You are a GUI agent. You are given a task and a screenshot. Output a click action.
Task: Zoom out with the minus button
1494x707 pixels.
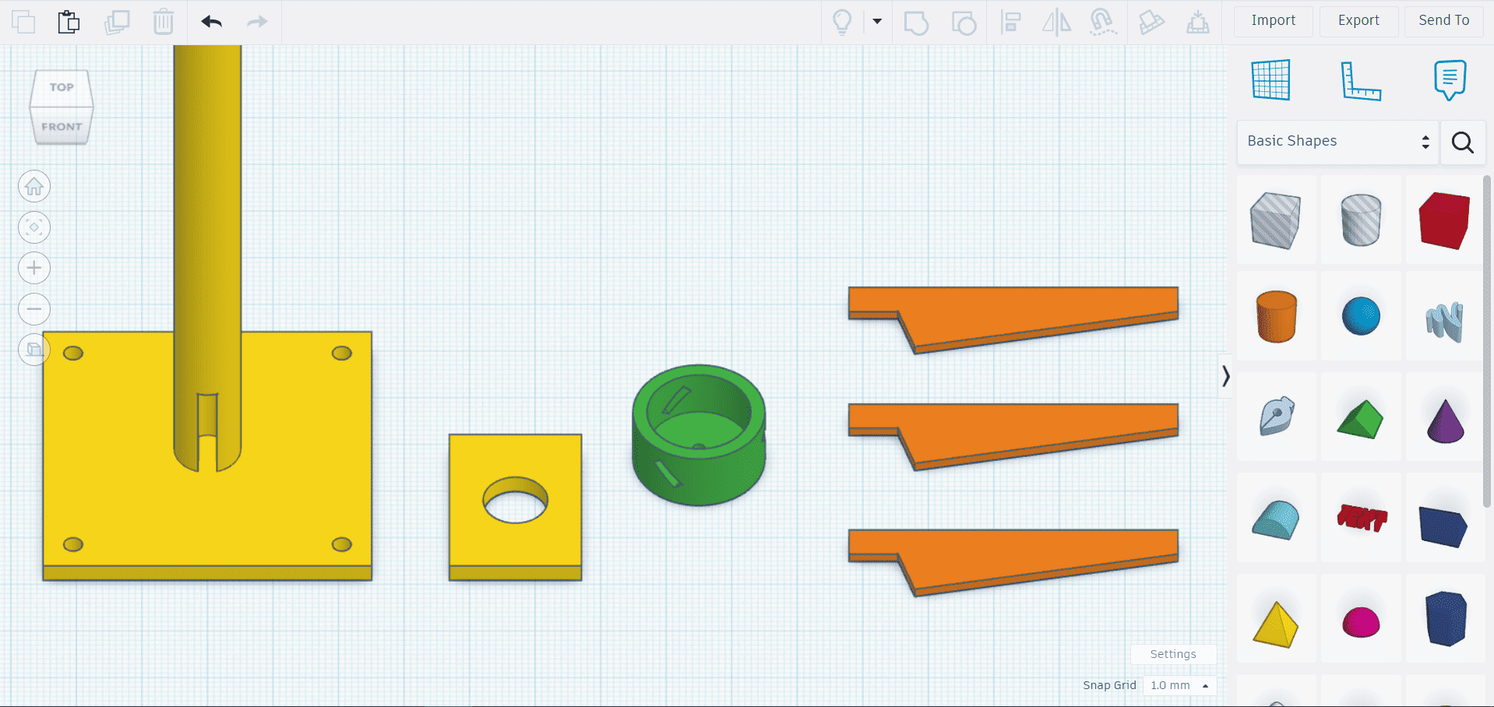(34, 309)
